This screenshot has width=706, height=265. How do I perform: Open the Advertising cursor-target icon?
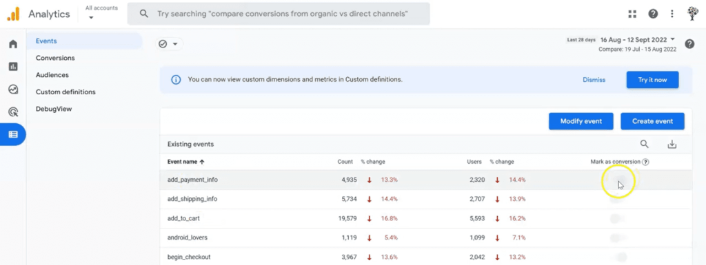(13, 112)
